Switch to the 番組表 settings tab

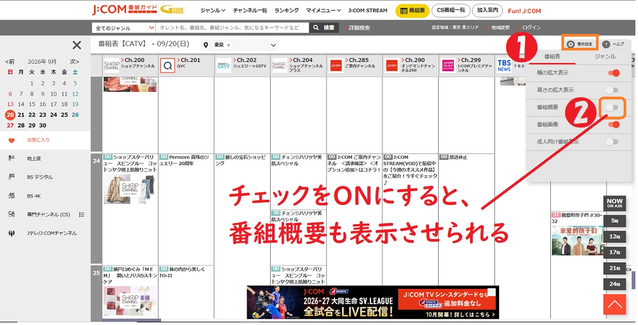[x=552, y=56]
